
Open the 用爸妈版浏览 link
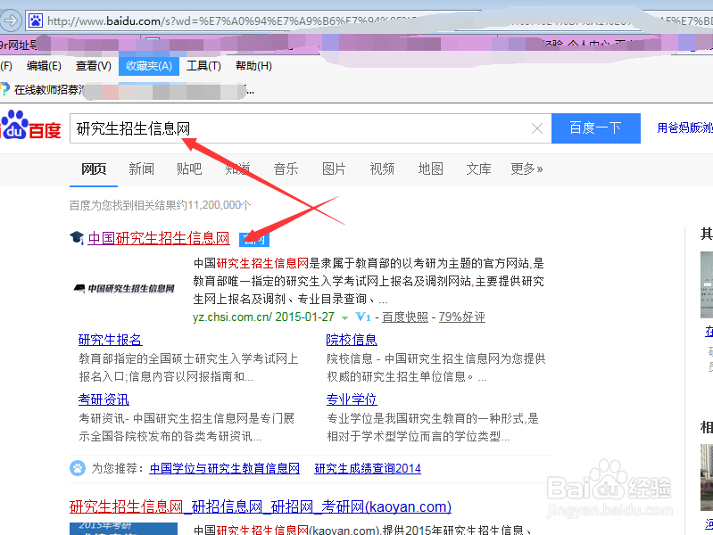684,128
